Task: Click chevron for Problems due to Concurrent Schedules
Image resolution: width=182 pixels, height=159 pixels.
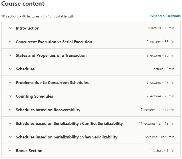Action: [10, 83]
